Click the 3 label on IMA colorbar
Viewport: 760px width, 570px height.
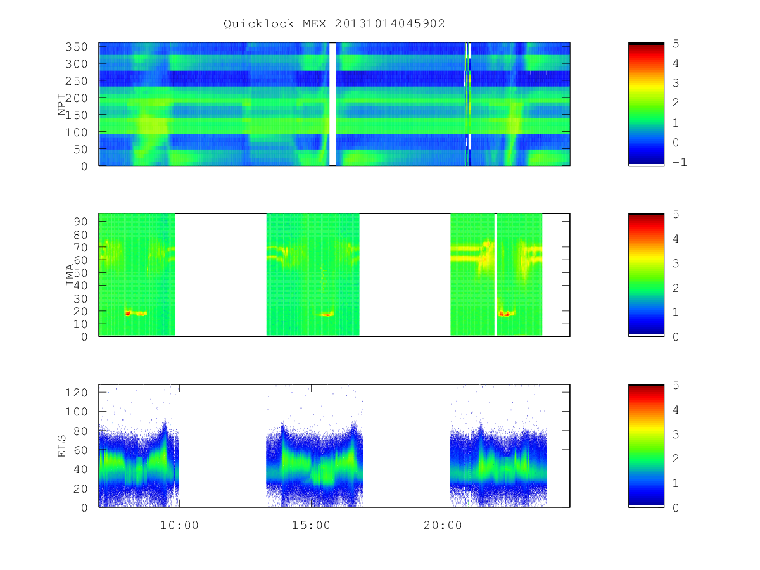pyautogui.click(x=676, y=263)
